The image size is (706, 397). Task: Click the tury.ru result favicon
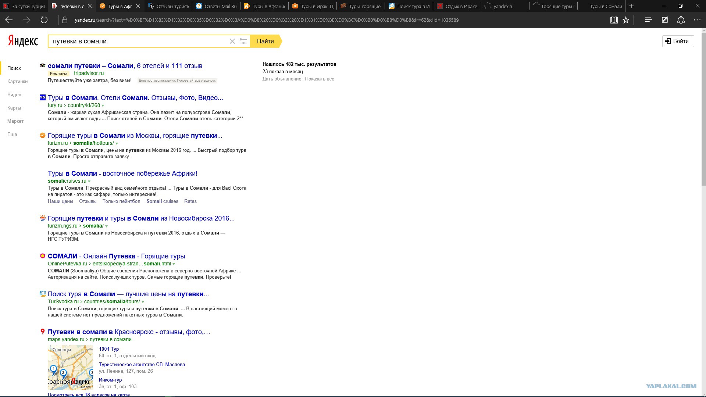click(x=43, y=97)
